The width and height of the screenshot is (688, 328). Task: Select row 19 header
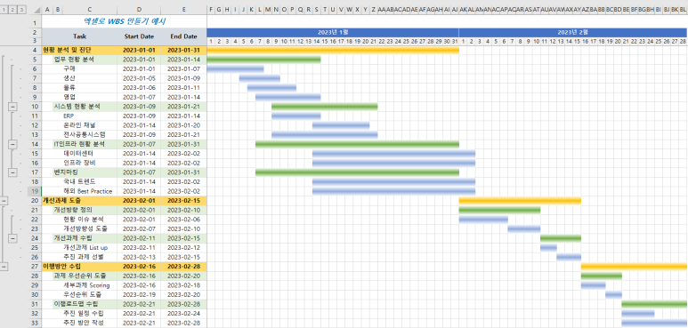point(35,191)
